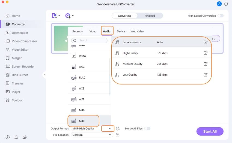Switch to the Recently tab
232x143 pixels.
click(x=78, y=31)
